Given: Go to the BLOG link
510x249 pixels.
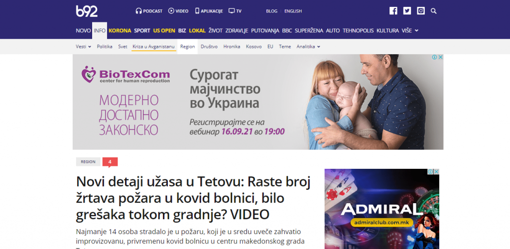Looking at the screenshot, I should pos(271,11).
